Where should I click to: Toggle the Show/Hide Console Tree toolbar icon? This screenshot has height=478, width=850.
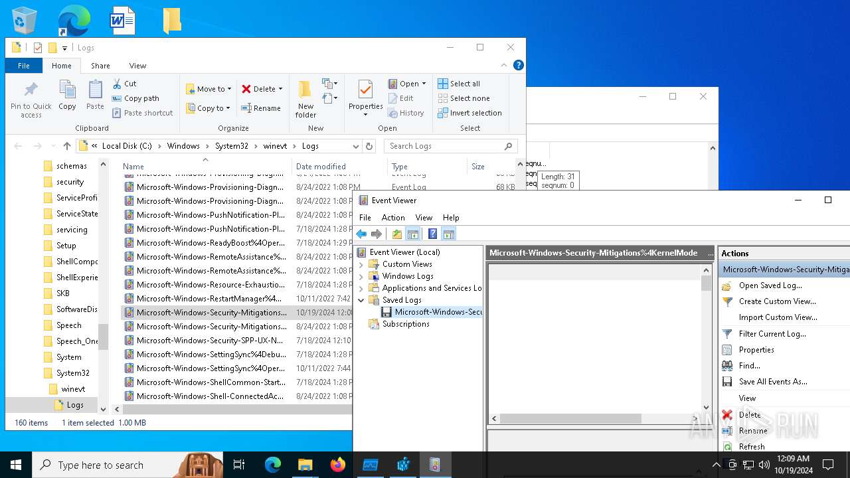[412, 234]
